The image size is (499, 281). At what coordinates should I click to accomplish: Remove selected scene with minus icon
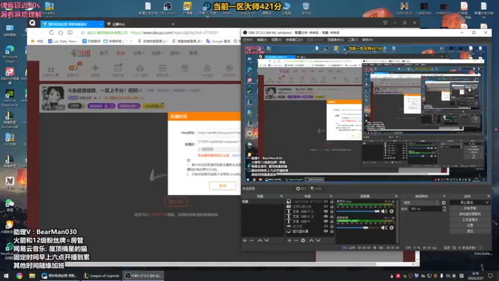point(252,240)
